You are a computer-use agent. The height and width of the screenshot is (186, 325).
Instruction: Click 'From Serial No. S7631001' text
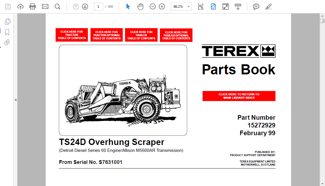tap(90, 162)
